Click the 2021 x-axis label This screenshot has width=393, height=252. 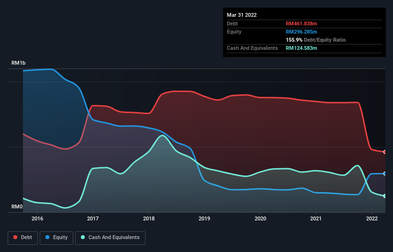click(316, 218)
